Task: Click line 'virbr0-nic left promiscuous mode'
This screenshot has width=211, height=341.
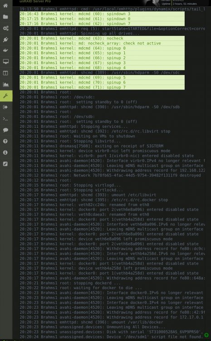Action: pyautogui.click(x=95, y=151)
